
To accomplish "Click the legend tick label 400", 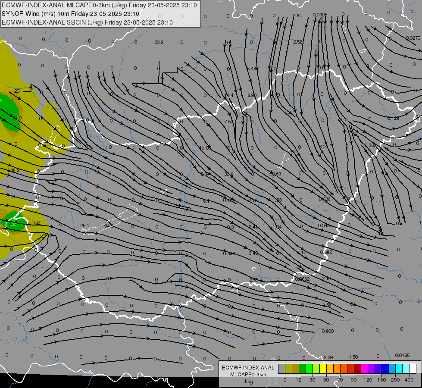I will point(409,380).
